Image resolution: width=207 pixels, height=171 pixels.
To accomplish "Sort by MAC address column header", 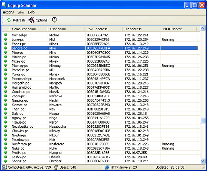I will [104, 29].
